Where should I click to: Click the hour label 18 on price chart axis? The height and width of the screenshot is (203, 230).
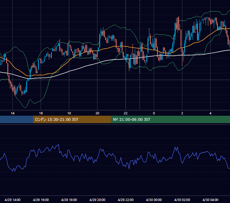[69, 113]
